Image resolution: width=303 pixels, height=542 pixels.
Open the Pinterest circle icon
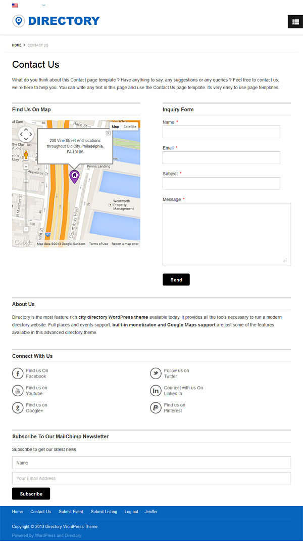(156, 408)
